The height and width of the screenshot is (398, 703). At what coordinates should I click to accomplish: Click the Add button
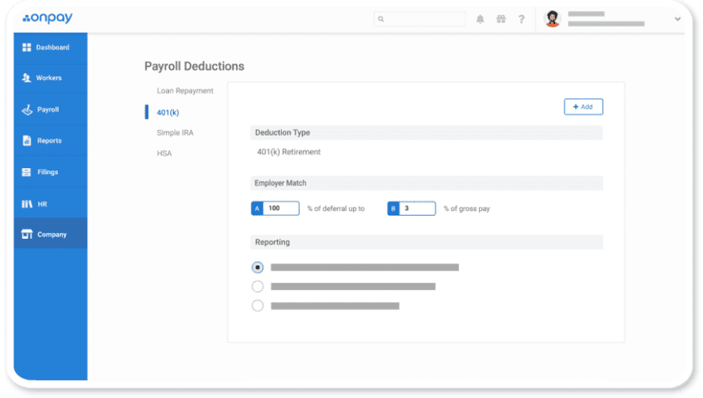[x=583, y=107]
